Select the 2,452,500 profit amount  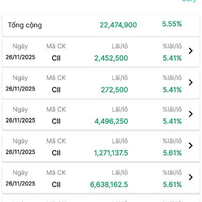tap(111, 58)
